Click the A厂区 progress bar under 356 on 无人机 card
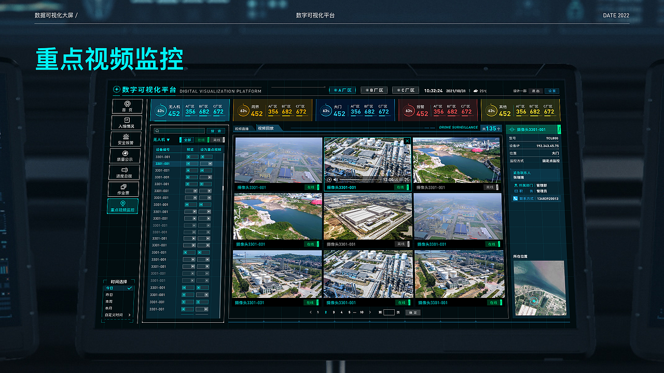 click(x=190, y=116)
